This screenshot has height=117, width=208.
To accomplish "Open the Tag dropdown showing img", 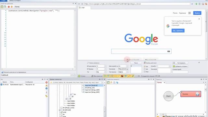I will 105,72.
